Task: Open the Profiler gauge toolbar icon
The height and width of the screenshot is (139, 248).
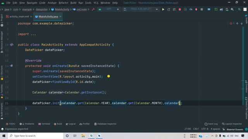Action: point(191,9)
